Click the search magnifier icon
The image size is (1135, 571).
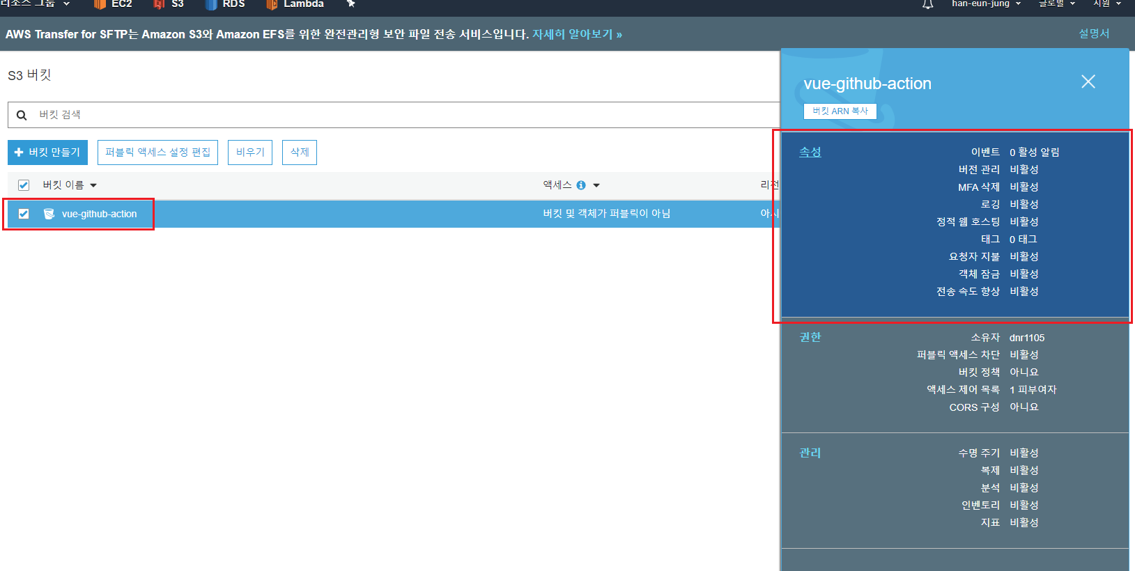click(x=22, y=115)
